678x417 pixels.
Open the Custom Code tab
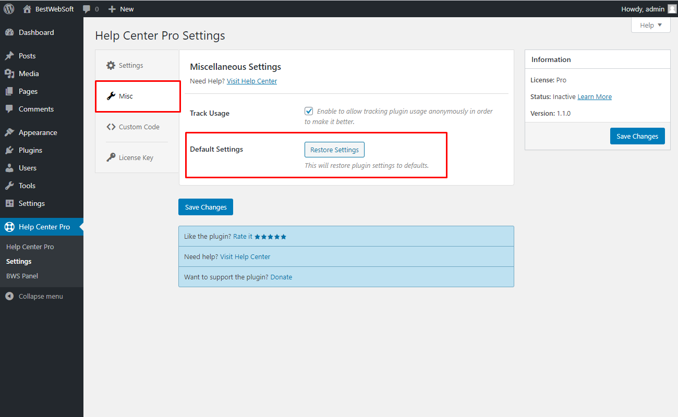pos(137,127)
